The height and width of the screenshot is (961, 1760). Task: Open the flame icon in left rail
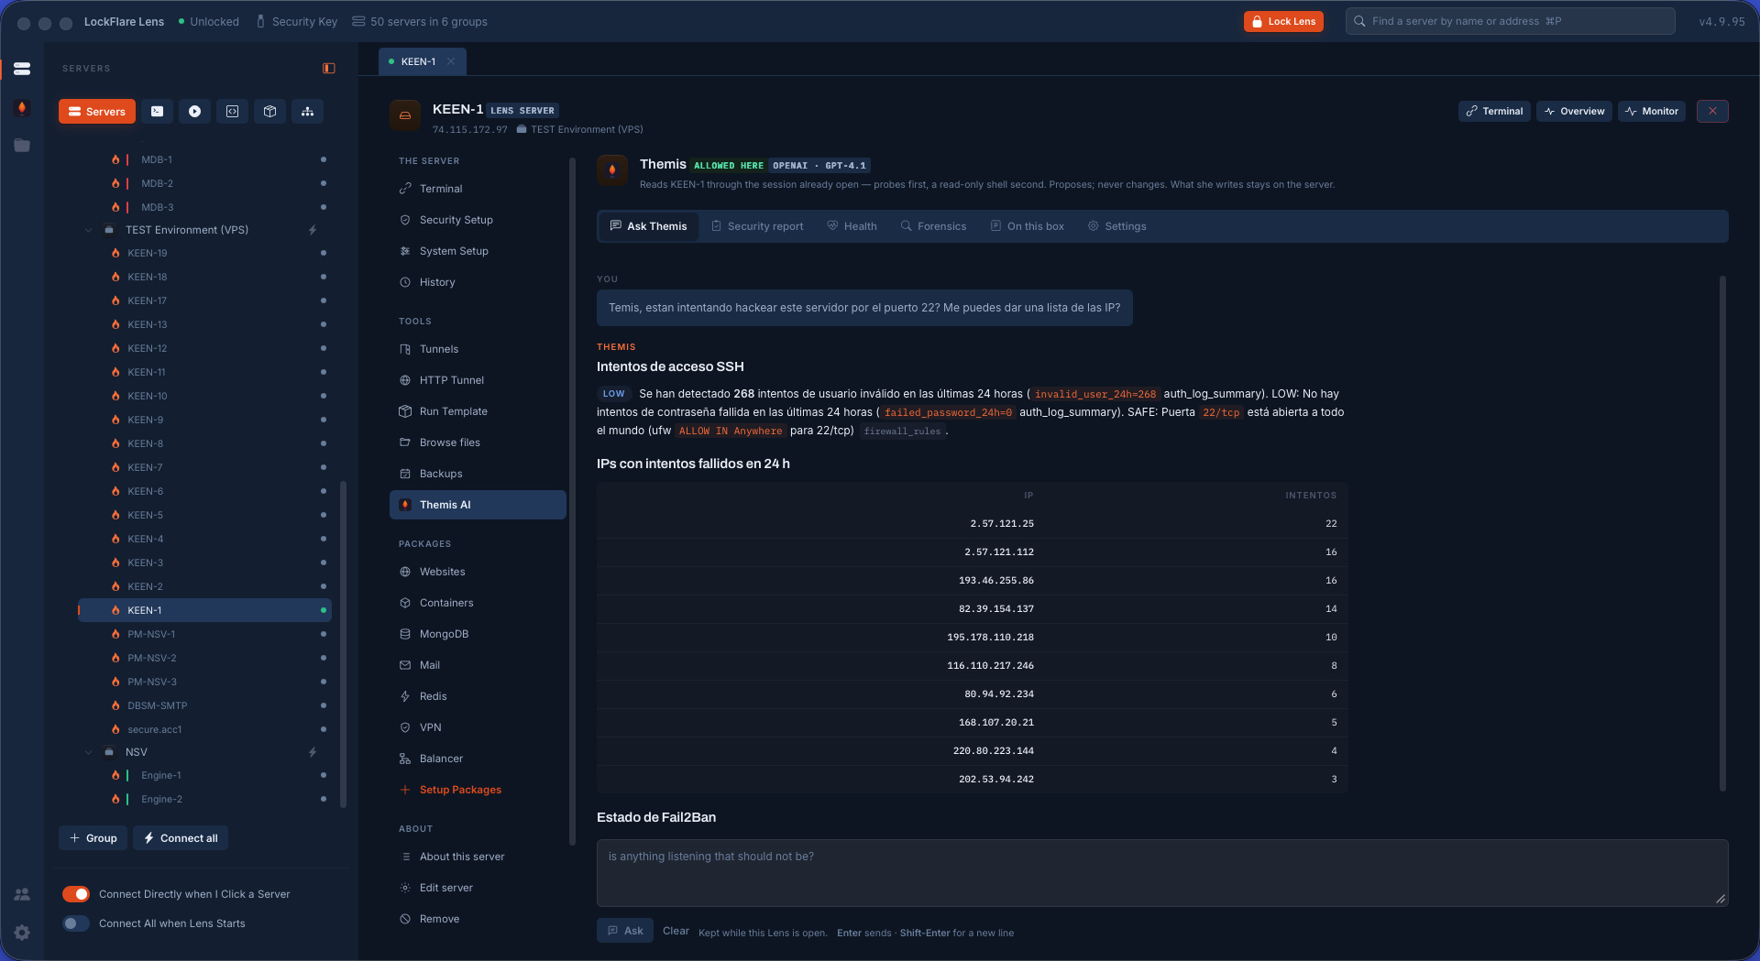click(x=22, y=108)
